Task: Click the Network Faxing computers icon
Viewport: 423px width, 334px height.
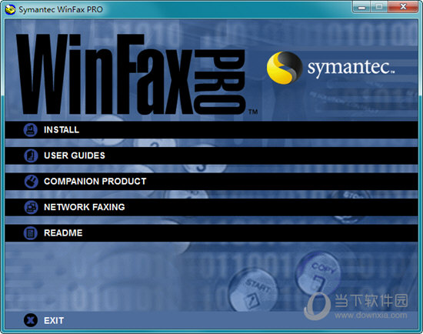Action: click(x=31, y=207)
